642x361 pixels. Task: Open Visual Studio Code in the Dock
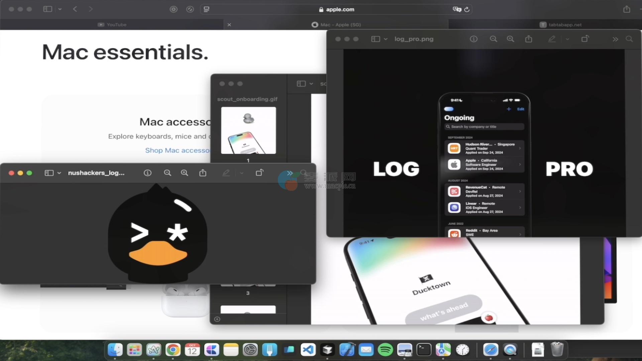(308, 350)
